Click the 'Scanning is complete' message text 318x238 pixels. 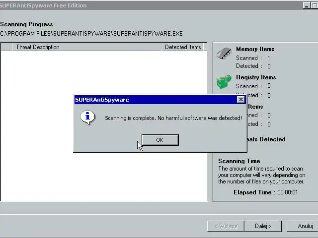pyautogui.click(x=173, y=118)
